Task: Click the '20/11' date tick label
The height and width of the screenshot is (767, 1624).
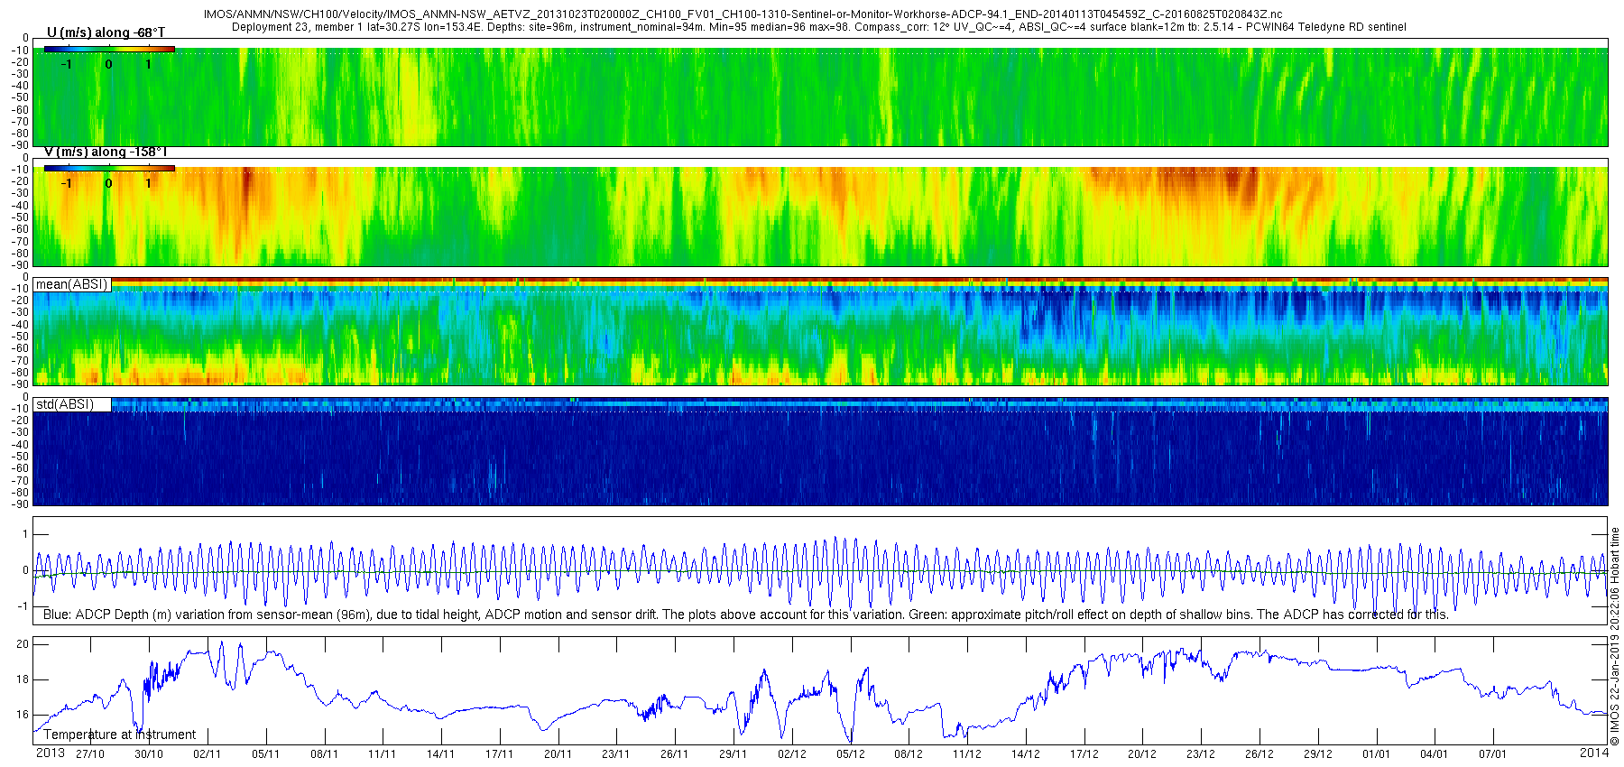Action: [x=558, y=754]
